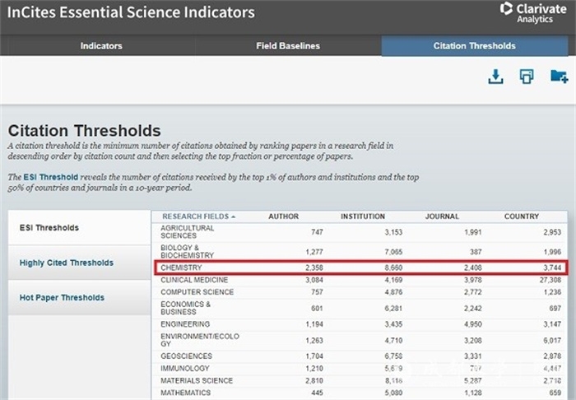Click the download icon
Image resolution: width=576 pixels, height=400 pixels.
(x=495, y=77)
